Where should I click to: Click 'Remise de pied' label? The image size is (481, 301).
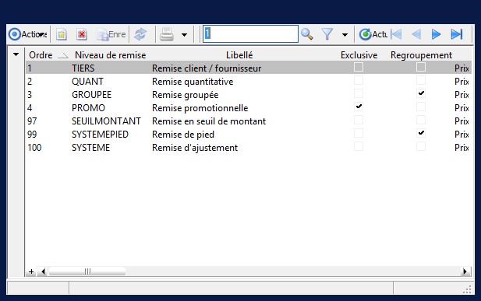coord(183,134)
